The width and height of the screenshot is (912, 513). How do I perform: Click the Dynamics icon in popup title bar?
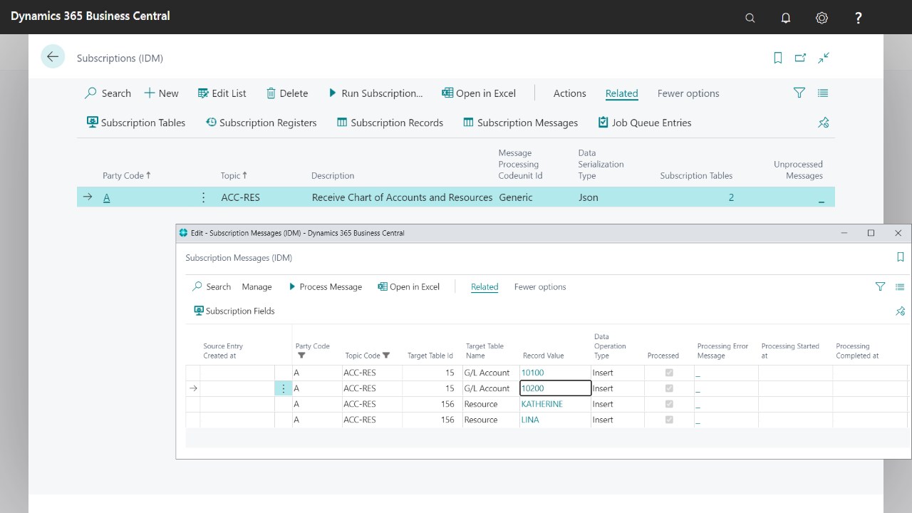(x=183, y=233)
